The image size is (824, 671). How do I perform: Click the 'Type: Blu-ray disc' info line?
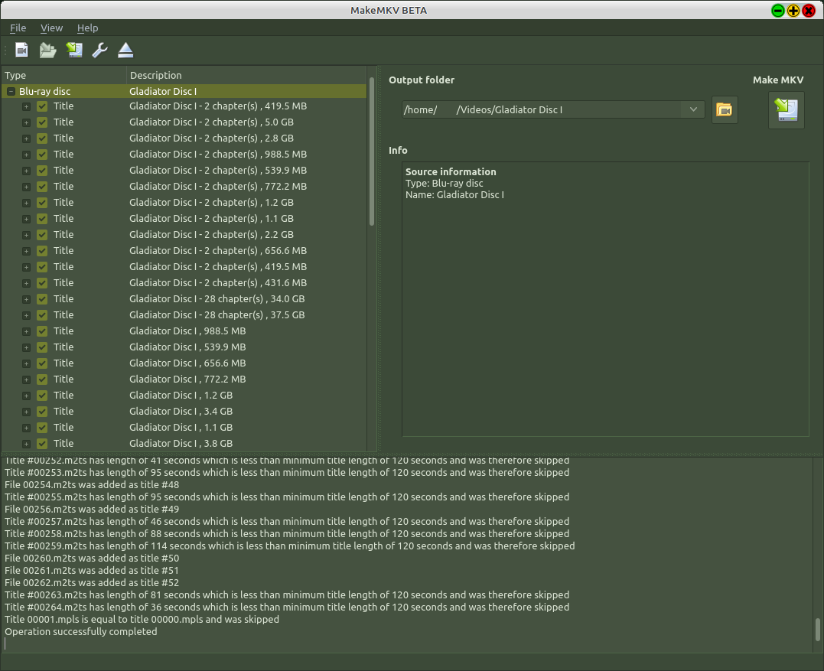click(444, 184)
